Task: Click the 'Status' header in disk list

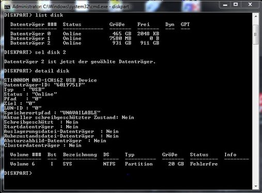Action: (72, 24)
